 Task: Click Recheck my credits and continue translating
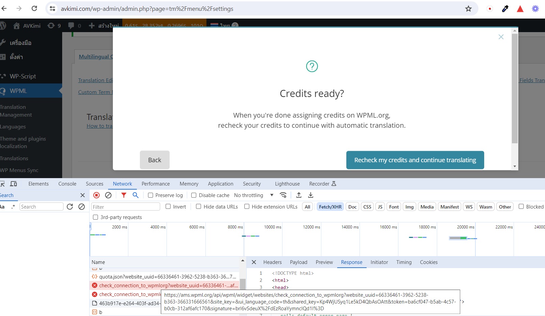(415, 160)
